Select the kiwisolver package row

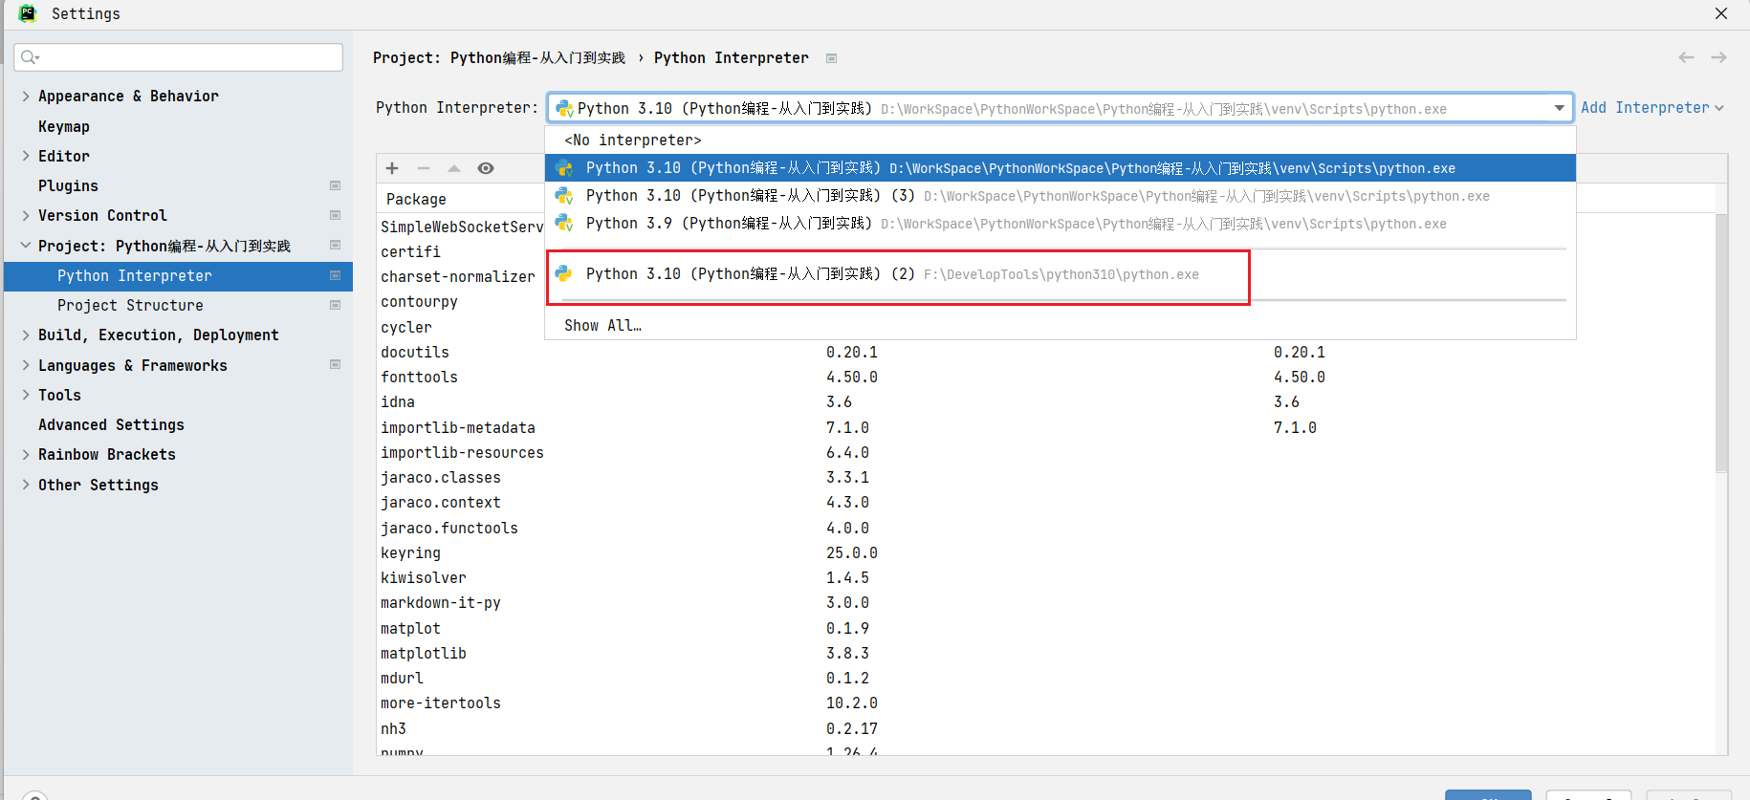click(x=1046, y=577)
